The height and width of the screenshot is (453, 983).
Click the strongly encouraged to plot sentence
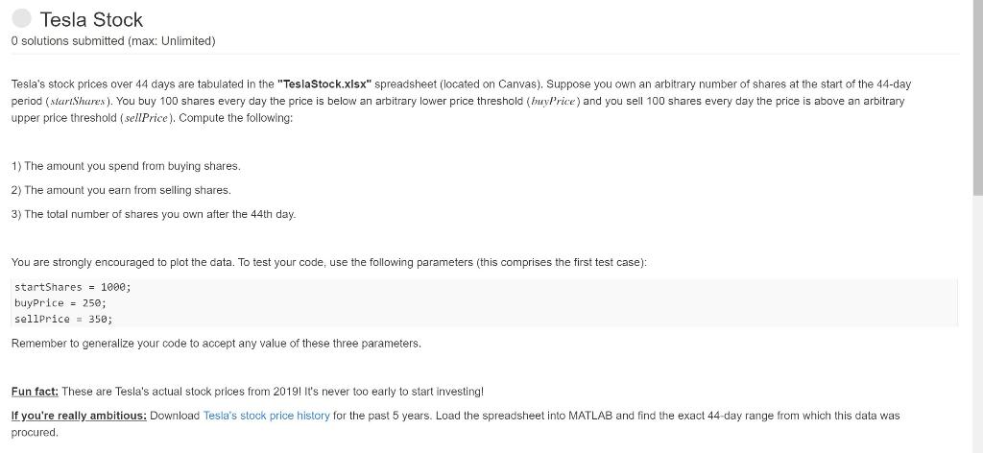[x=328, y=263]
